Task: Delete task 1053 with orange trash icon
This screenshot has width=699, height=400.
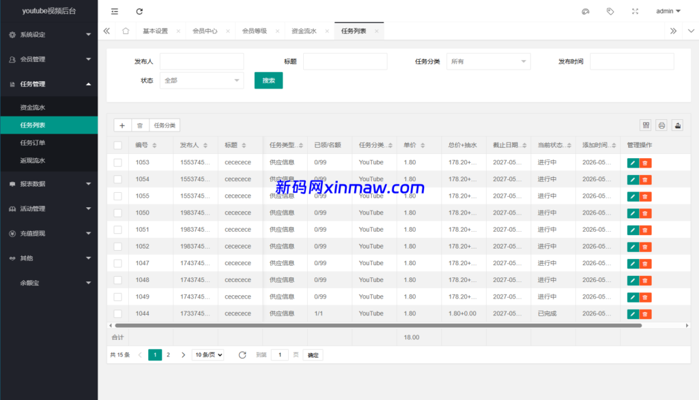Action: [645, 163]
